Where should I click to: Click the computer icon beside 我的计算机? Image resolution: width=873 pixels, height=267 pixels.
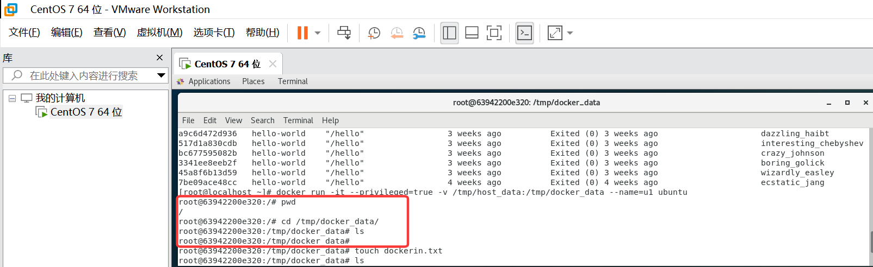click(27, 98)
